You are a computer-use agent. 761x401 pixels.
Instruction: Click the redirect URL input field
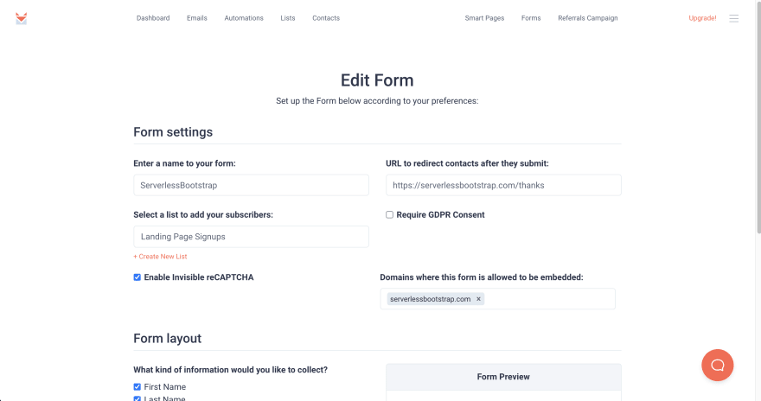tap(503, 185)
